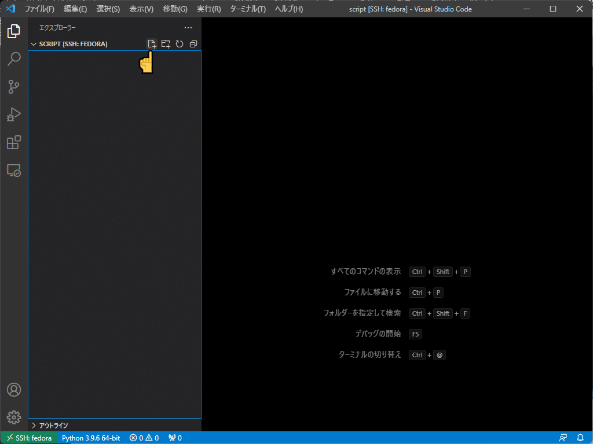The image size is (593, 444).
Task: Click the エクスプローラー panel title
Action: point(57,28)
